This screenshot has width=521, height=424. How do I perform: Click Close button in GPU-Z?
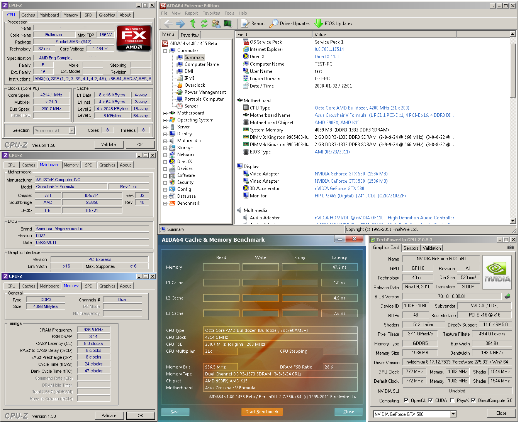(x=501, y=413)
